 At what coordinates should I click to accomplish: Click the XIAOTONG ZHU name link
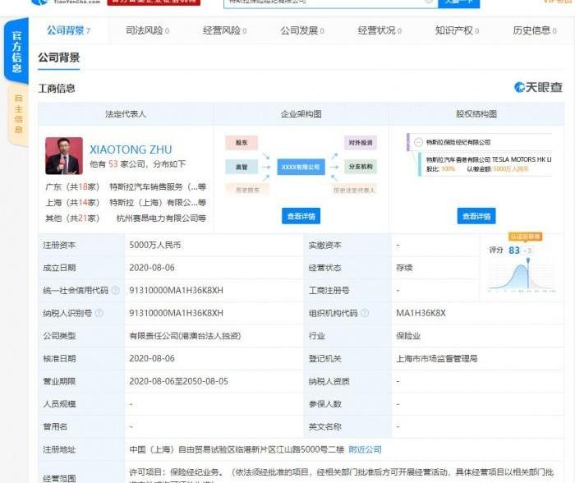(131, 149)
